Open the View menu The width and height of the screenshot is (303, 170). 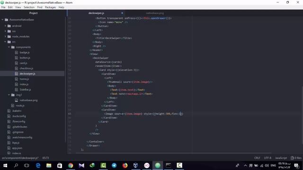(x=18, y=7)
